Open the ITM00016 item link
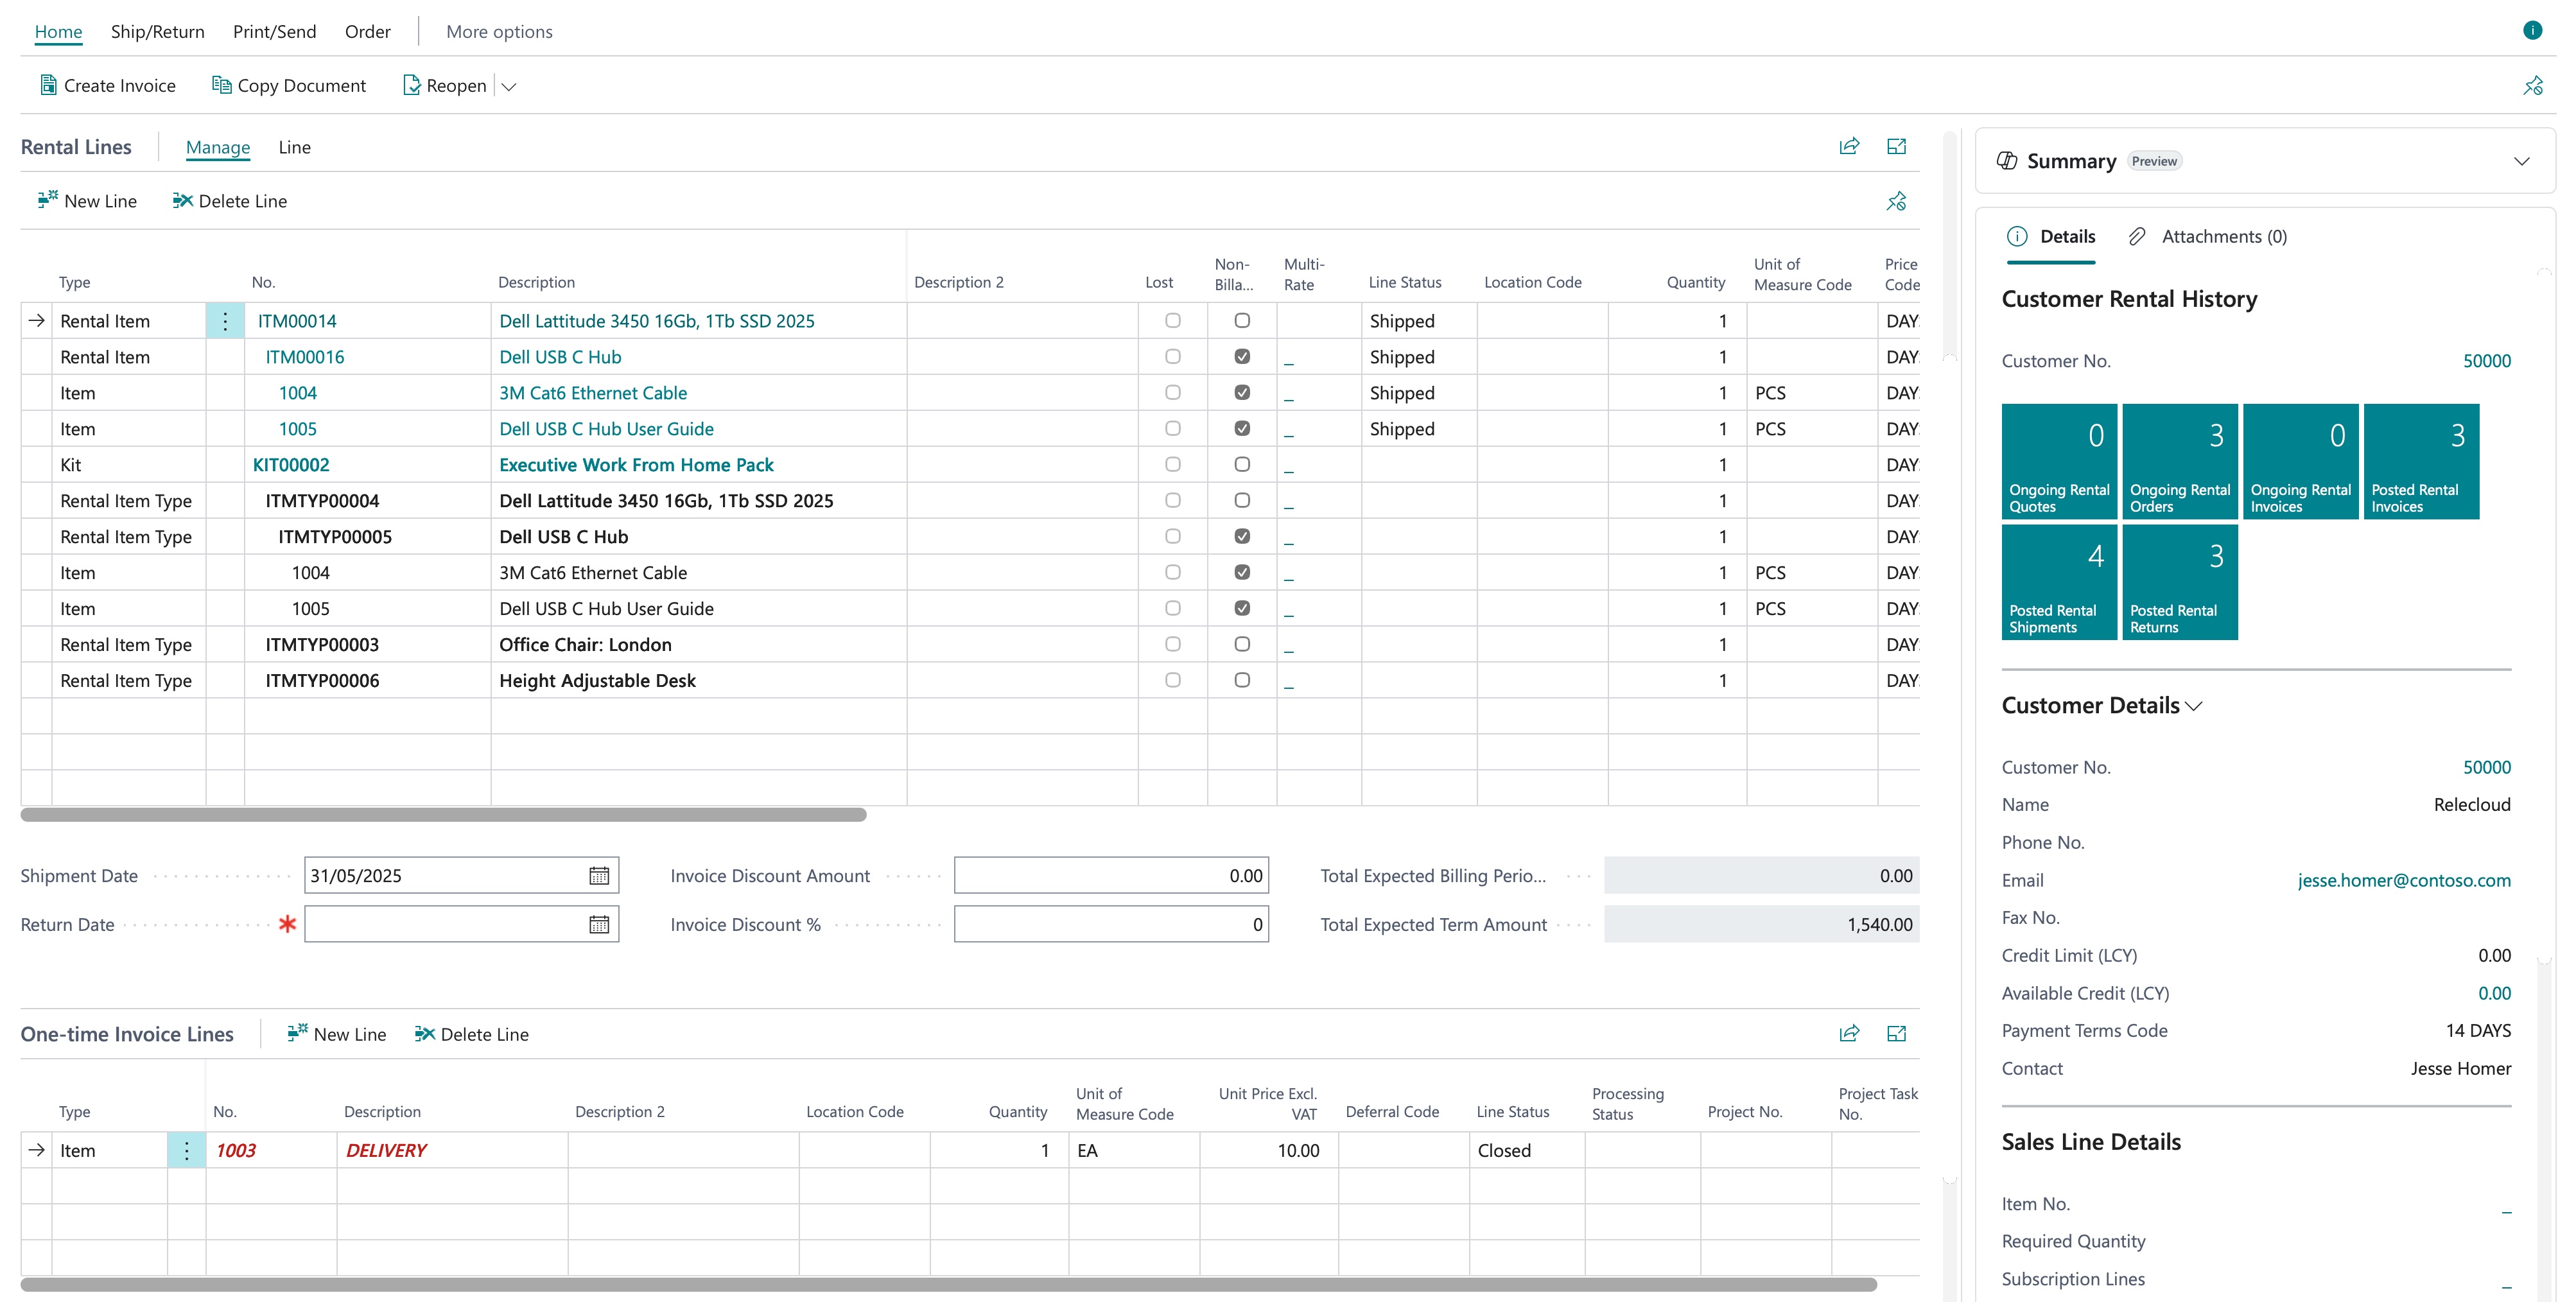 pos(305,357)
